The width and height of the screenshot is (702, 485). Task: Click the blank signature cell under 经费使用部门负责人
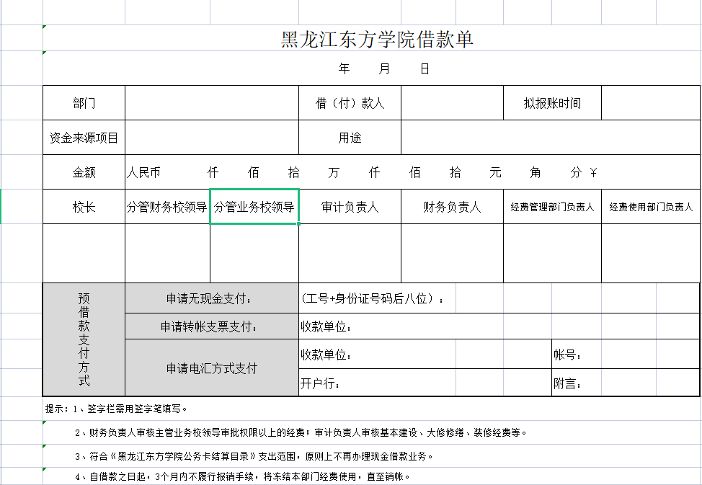click(x=651, y=254)
